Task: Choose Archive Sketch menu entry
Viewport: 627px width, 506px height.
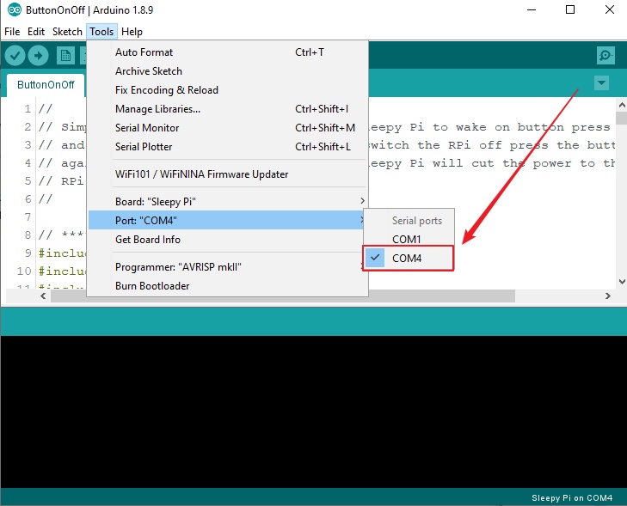Action: (x=228, y=71)
